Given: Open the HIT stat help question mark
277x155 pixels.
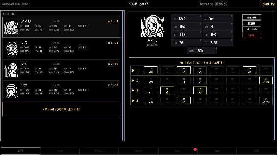Looking at the screenshot, I should tap(232, 32).
